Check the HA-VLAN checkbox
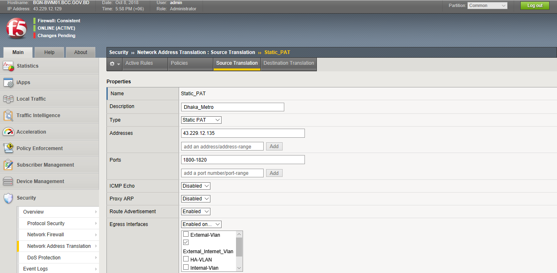Image resolution: width=557 pixels, height=273 pixels. [186, 259]
